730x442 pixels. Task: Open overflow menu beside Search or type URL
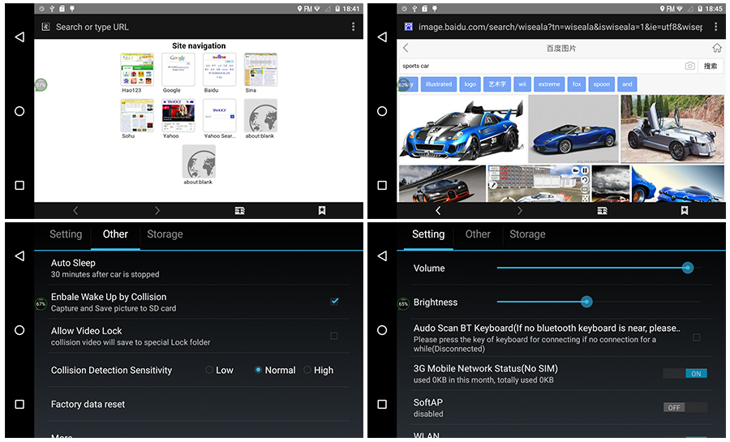click(x=353, y=27)
